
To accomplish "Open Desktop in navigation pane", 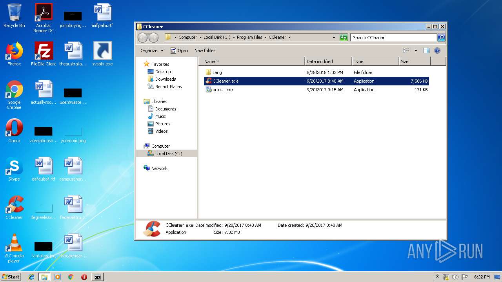I will pos(163,72).
